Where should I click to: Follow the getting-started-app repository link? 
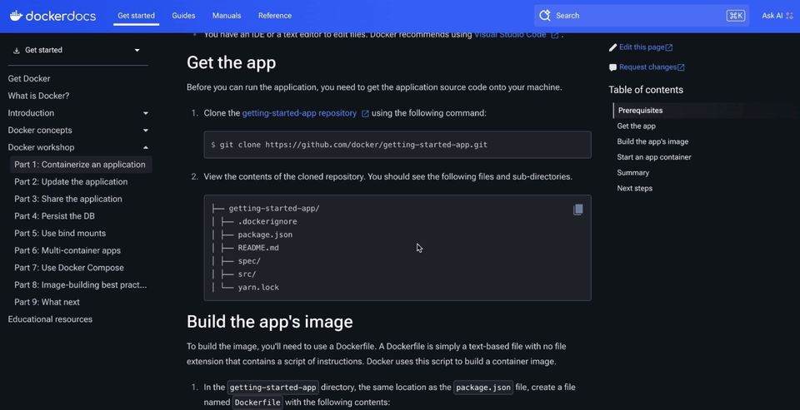(299, 113)
